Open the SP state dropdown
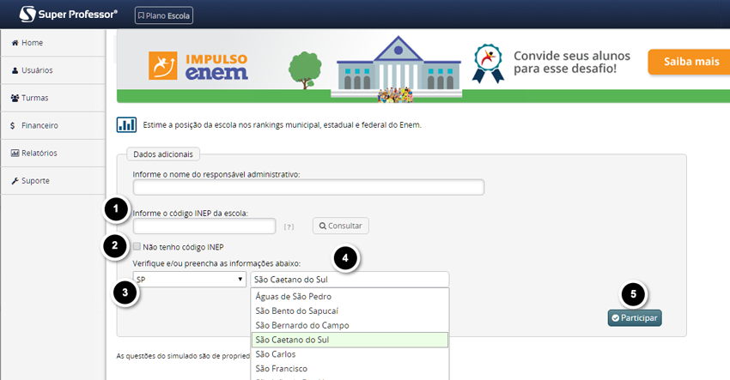 190,280
